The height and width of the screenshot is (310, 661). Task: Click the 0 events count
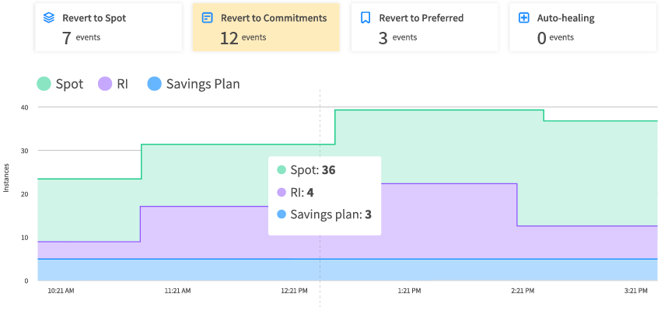[555, 37]
